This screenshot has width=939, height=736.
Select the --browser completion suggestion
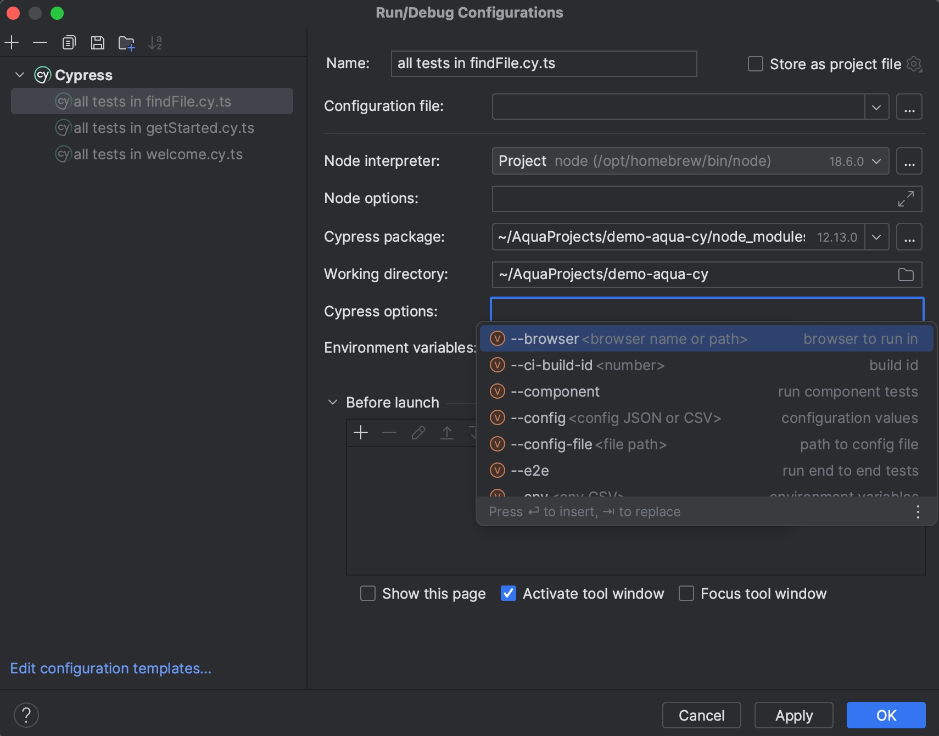707,339
